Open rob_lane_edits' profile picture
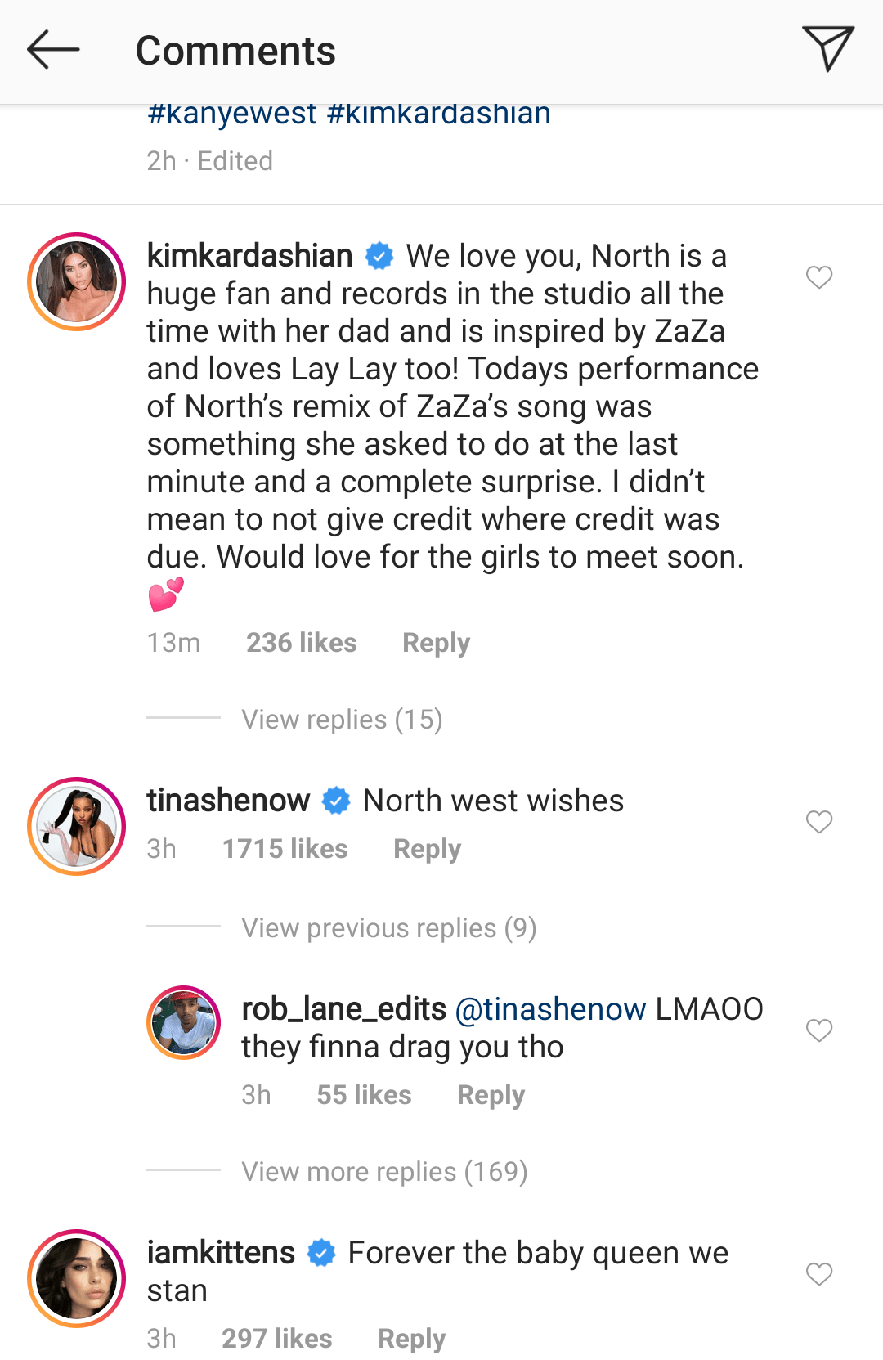The width and height of the screenshot is (883, 1360). pyautogui.click(x=184, y=1023)
